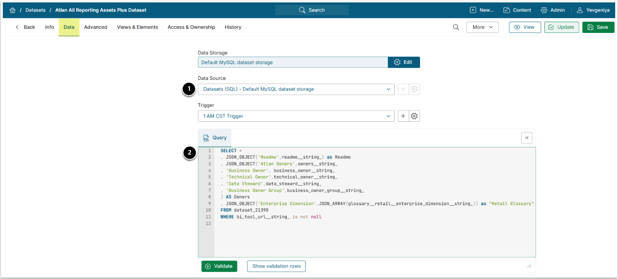This screenshot has height=279, width=618.
Task: Select the Query tab
Action: (215, 138)
